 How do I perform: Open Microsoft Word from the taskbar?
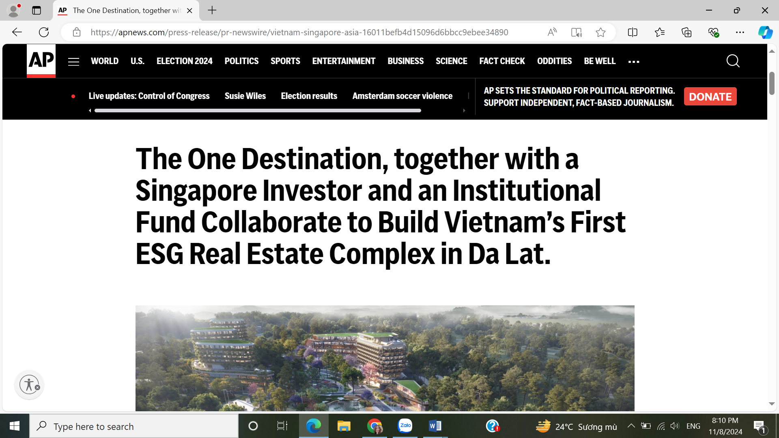[435, 426]
